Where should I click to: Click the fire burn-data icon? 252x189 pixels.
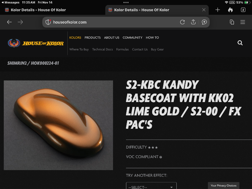click(x=230, y=10)
